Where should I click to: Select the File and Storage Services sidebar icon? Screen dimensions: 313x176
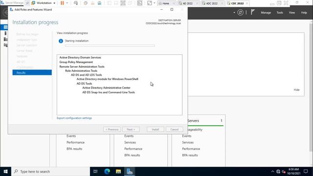pyautogui.click(x=5, y=45)
